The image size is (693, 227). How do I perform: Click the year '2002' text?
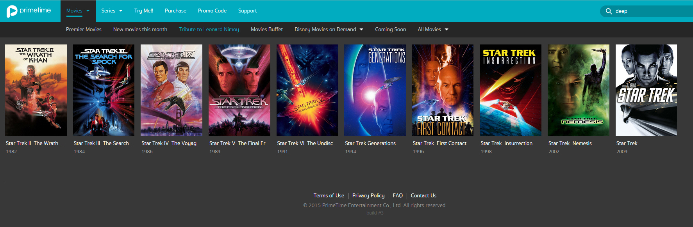[554, 152]
